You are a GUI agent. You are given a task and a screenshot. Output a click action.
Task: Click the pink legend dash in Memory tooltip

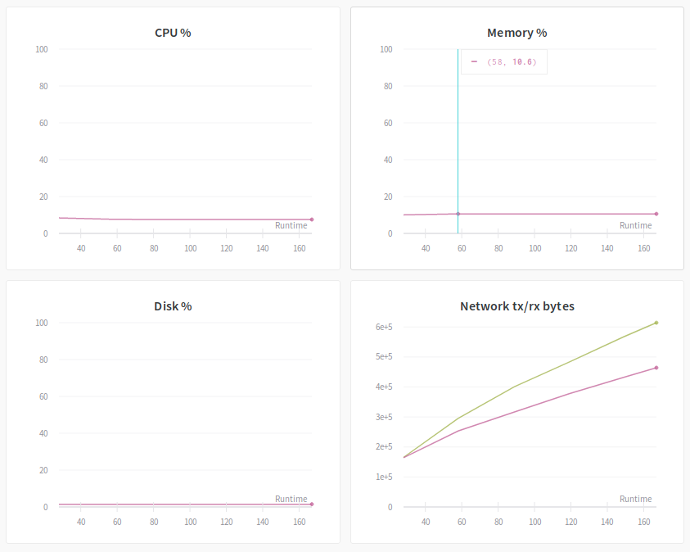pyautogui.click(x=474, y=61)
